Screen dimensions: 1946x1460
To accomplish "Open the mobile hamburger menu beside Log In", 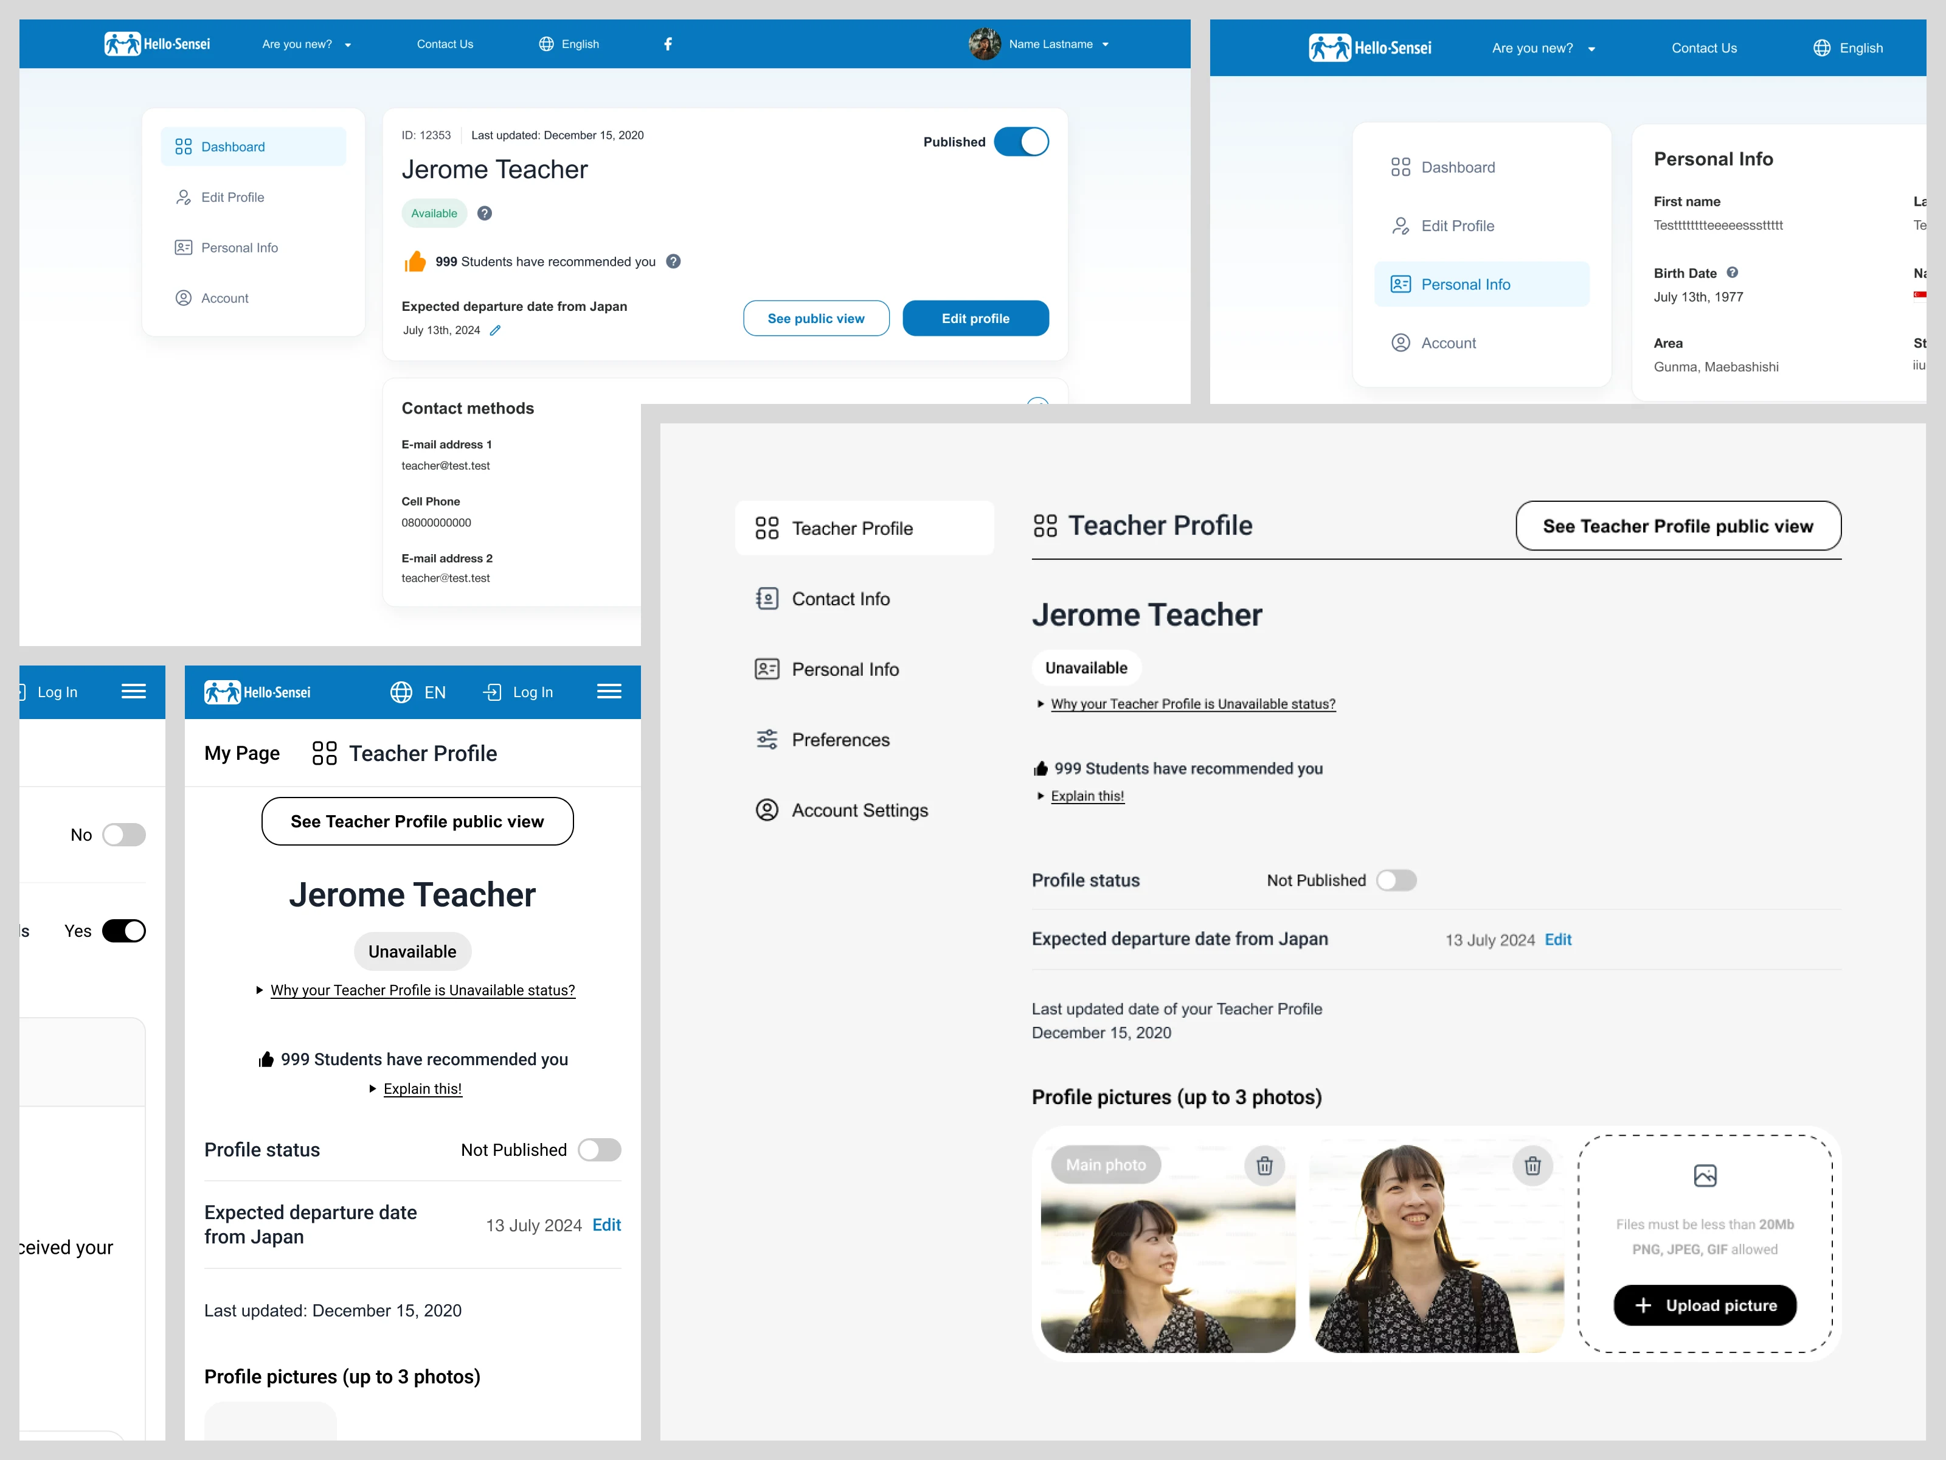I will coord(609,692).
